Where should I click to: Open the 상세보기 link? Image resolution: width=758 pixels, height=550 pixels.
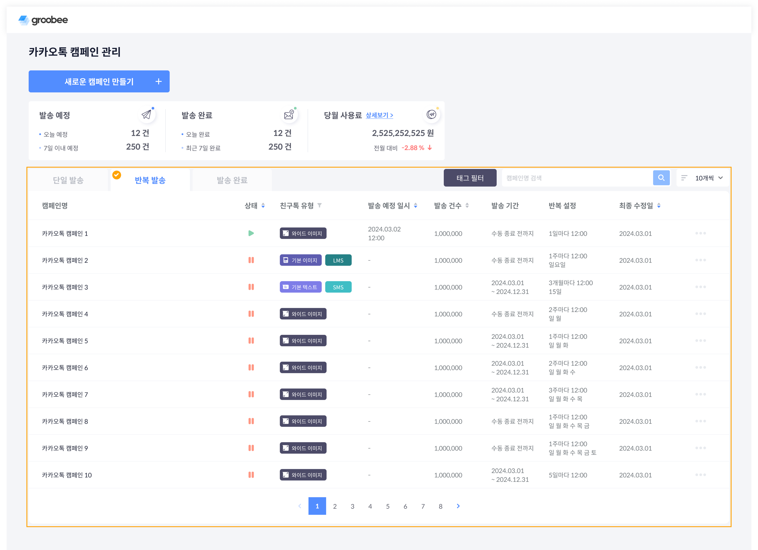click(x=379, y=115)
